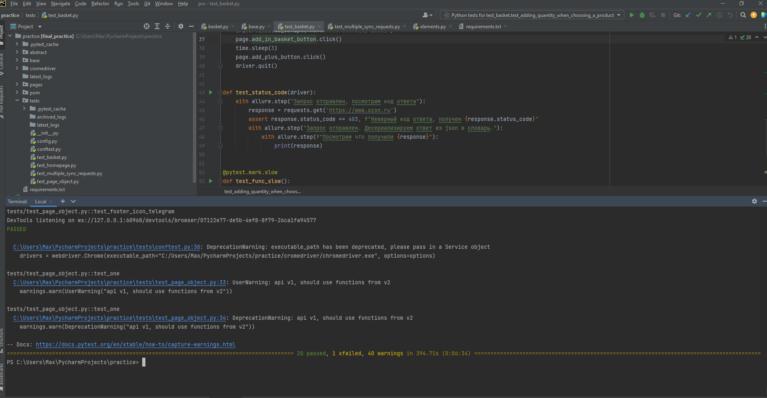Image resolution: width=767 pixels, height=398 pixels.
Task: Select opened file target icon in Project panel
Action: [x=147, y=26]
